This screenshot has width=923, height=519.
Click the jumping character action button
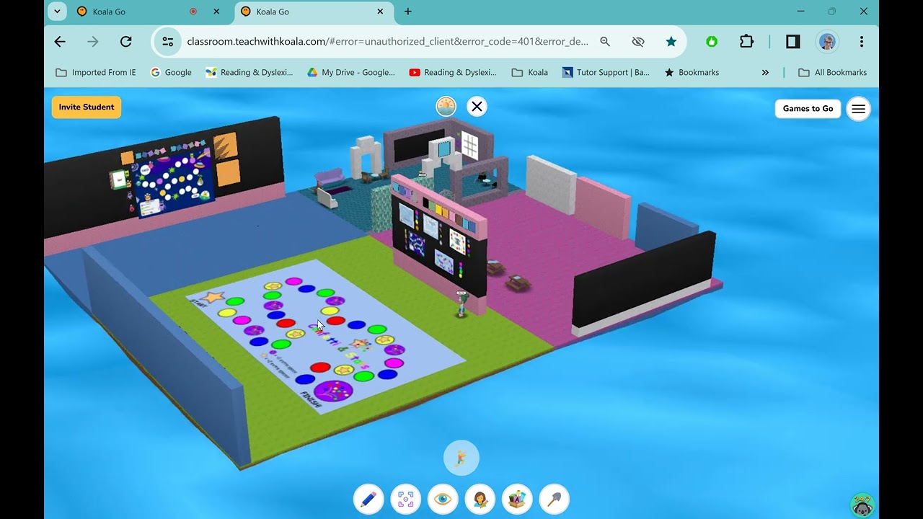pos(461,458)
